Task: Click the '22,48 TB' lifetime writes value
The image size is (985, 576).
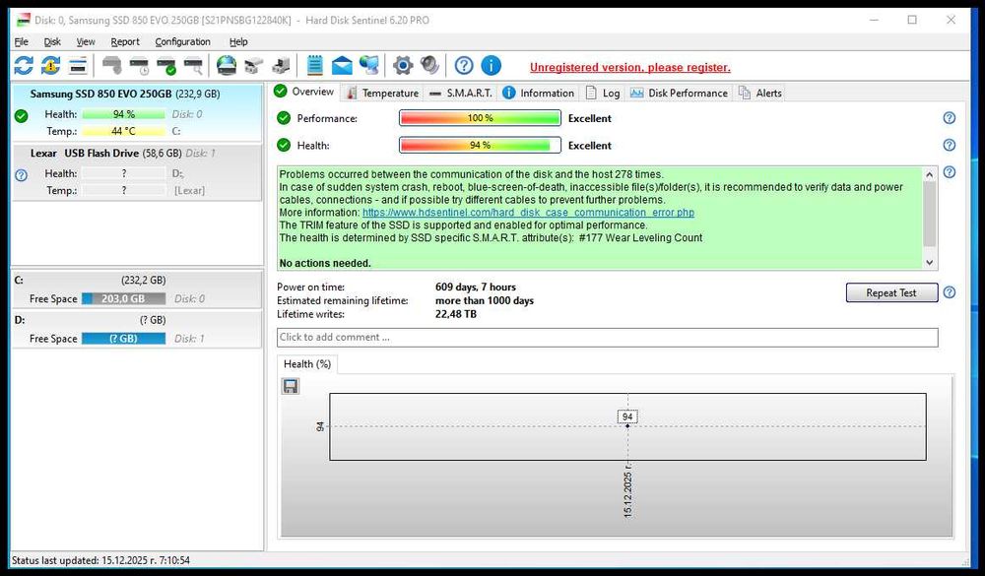Action: (x=456, y=314)
